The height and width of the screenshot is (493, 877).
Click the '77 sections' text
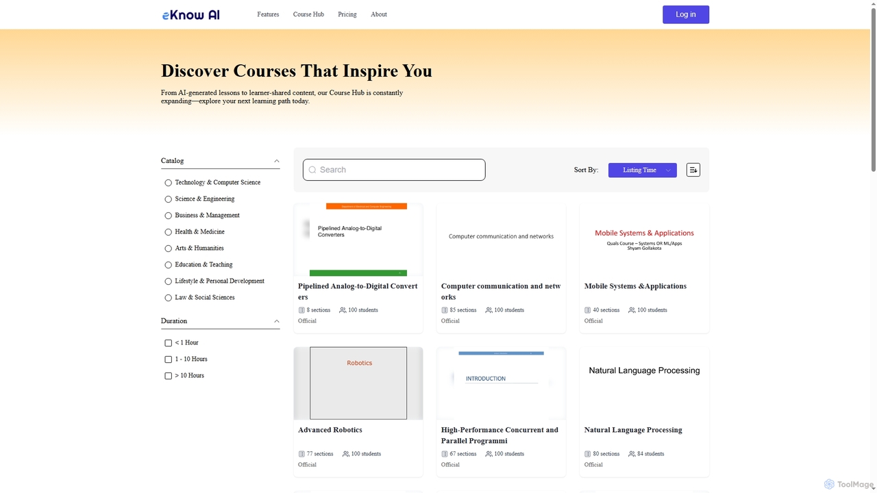pyautogui.click(x=320, y=454)
